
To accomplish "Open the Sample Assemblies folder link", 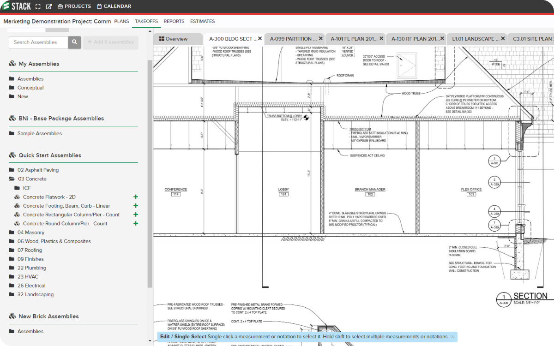I will 39,133.
